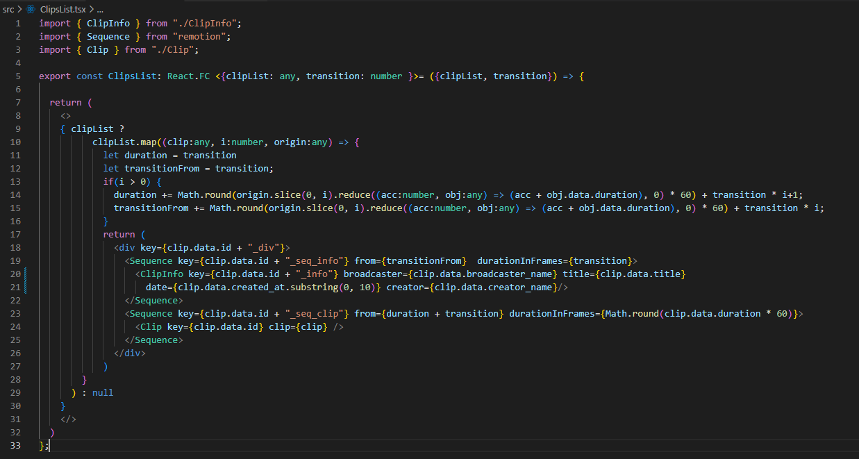Screen dimensions: 859x459
Task: Click the breadcrumb ellipsis after ClipsList.tsx
Action: pos(99,9)
